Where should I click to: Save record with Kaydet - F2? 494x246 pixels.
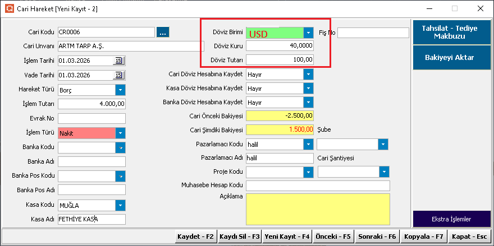pyautogui.click(x=195, y=236)
